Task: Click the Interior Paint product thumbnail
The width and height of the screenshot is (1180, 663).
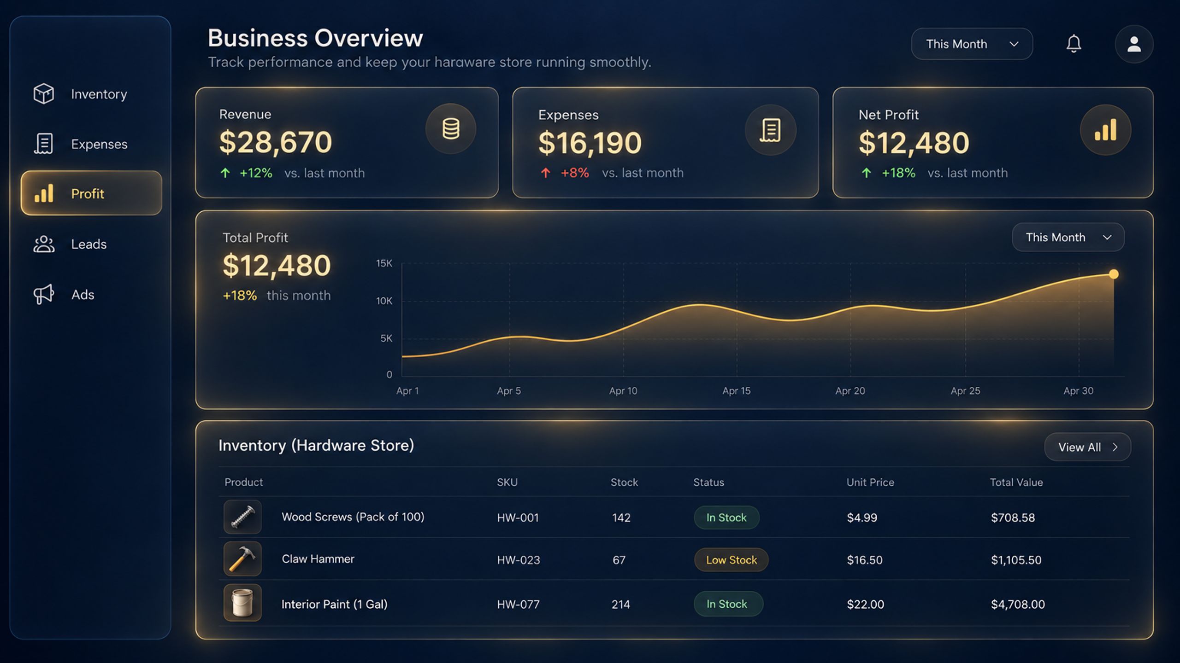Action: pos(242,603)
